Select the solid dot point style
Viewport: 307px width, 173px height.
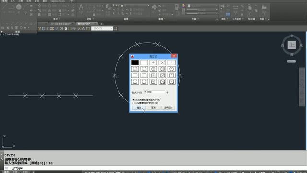pos(135,62)
